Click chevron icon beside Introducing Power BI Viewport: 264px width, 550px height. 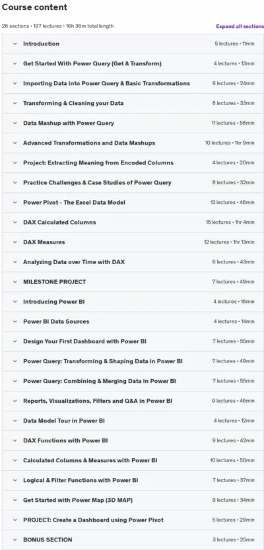[15, 302]
